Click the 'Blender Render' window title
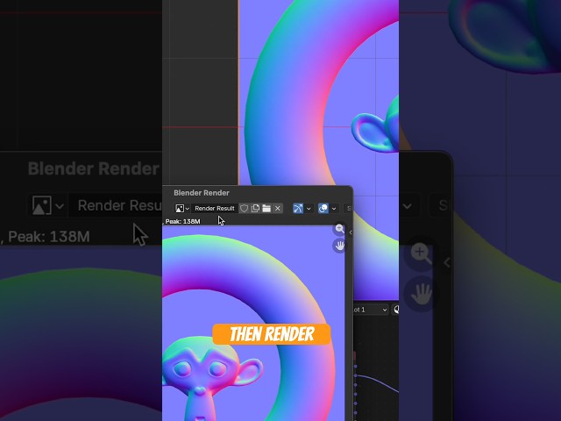561x421 pixels. pos(202,193)
